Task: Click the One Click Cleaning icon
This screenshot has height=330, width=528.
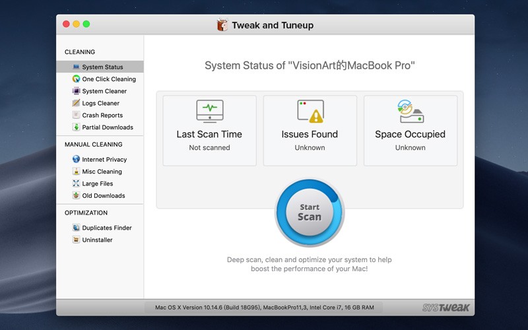Action: [76, 79]
